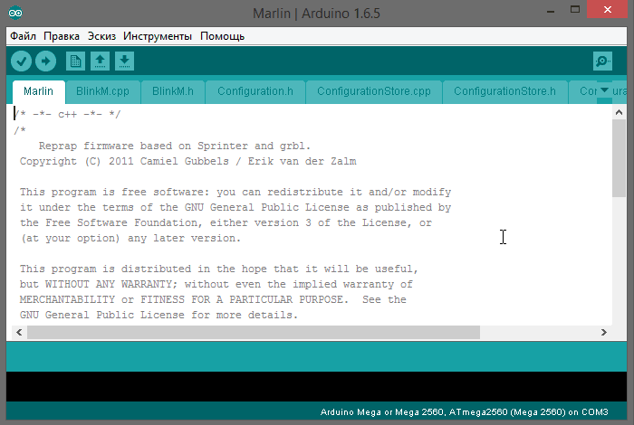Click the line '(at your option) any later version.'

pos(131,238)
